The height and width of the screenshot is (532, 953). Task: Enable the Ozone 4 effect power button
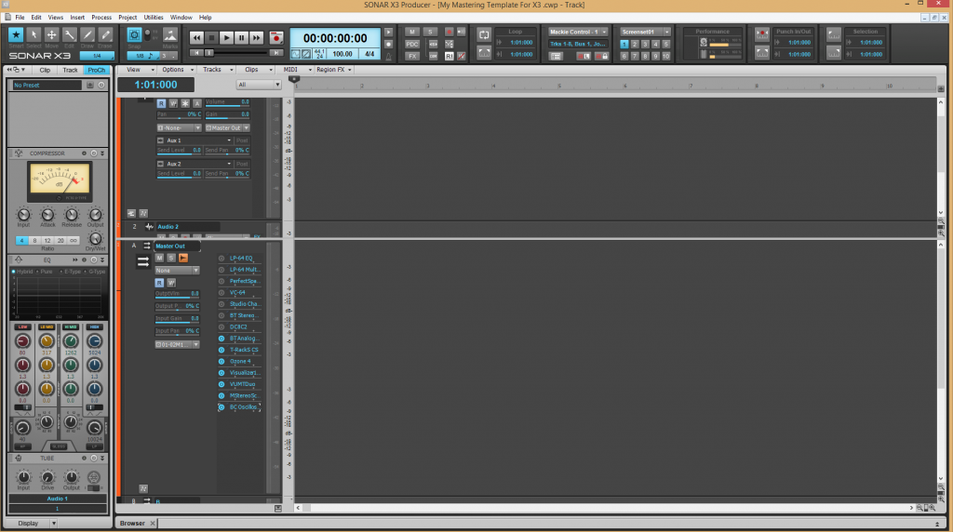(x=221, y=361)
